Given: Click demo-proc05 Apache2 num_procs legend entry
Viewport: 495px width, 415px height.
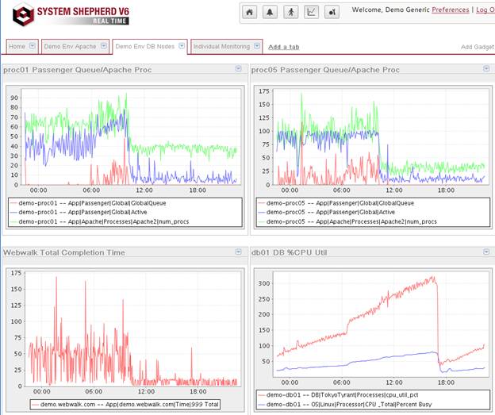Looking at the screenshot, I should click(x=347, y=221).
